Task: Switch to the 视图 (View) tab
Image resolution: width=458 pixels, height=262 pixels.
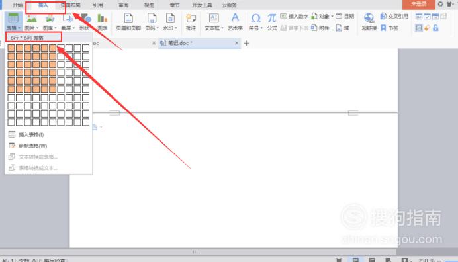Action: tap(149, 5)
